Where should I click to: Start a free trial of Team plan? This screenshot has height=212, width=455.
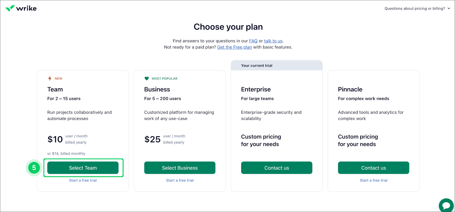83,180
